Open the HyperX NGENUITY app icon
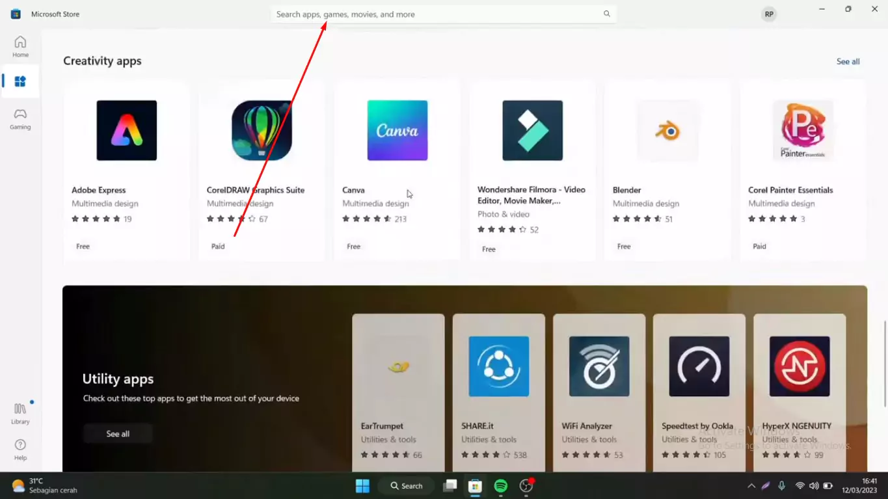This screenshot has height=499, width=888. click(x=800, y=366)
